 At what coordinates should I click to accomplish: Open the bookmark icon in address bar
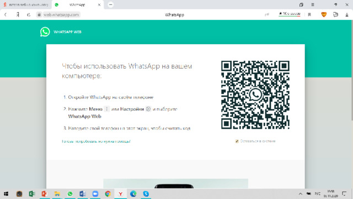[x=309, y=15]
